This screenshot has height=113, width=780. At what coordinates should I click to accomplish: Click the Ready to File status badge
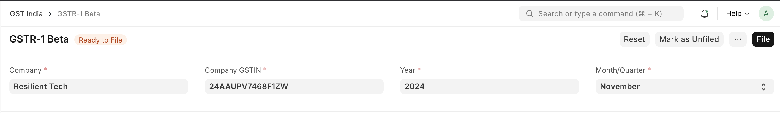pos(100,40)
